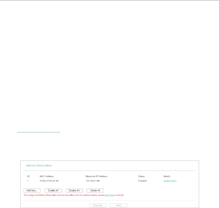
Task: Click the Disable All button
Action: (74, 191)
